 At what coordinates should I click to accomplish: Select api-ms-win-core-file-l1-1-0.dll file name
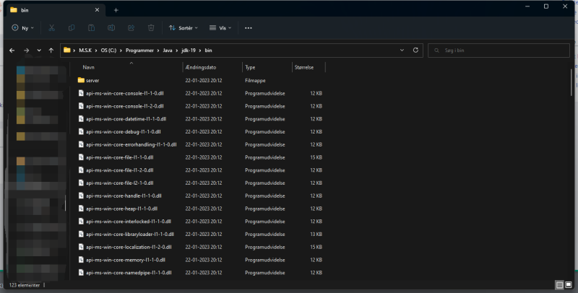[119, 157]
